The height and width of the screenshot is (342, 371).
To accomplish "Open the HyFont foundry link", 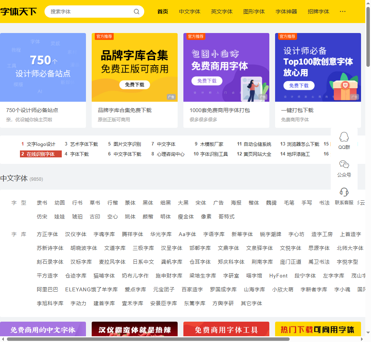I will [278, 276].
